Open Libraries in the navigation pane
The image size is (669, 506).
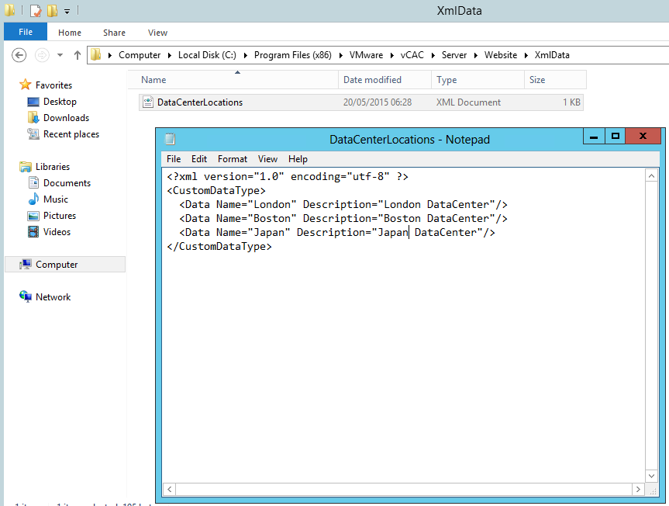(53, 167)
